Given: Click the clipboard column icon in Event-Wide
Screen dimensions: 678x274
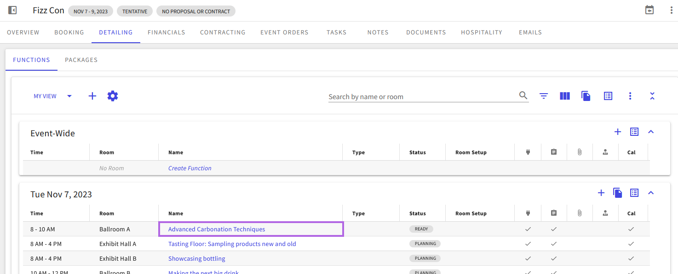Looking at the screenshot, I should pyautogui.click(x=554, y=152).
